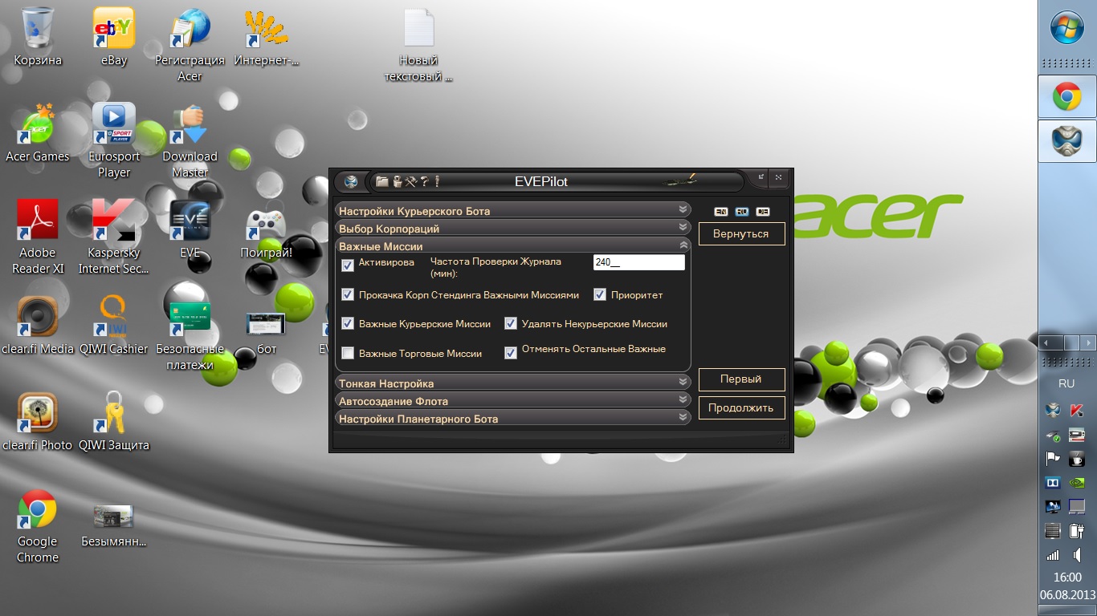Viewport: 1097px width, 616px height.
Task: Click the Kaspersky icon in the system tray
Action: pyautogui.click(x=1077, y=410)
